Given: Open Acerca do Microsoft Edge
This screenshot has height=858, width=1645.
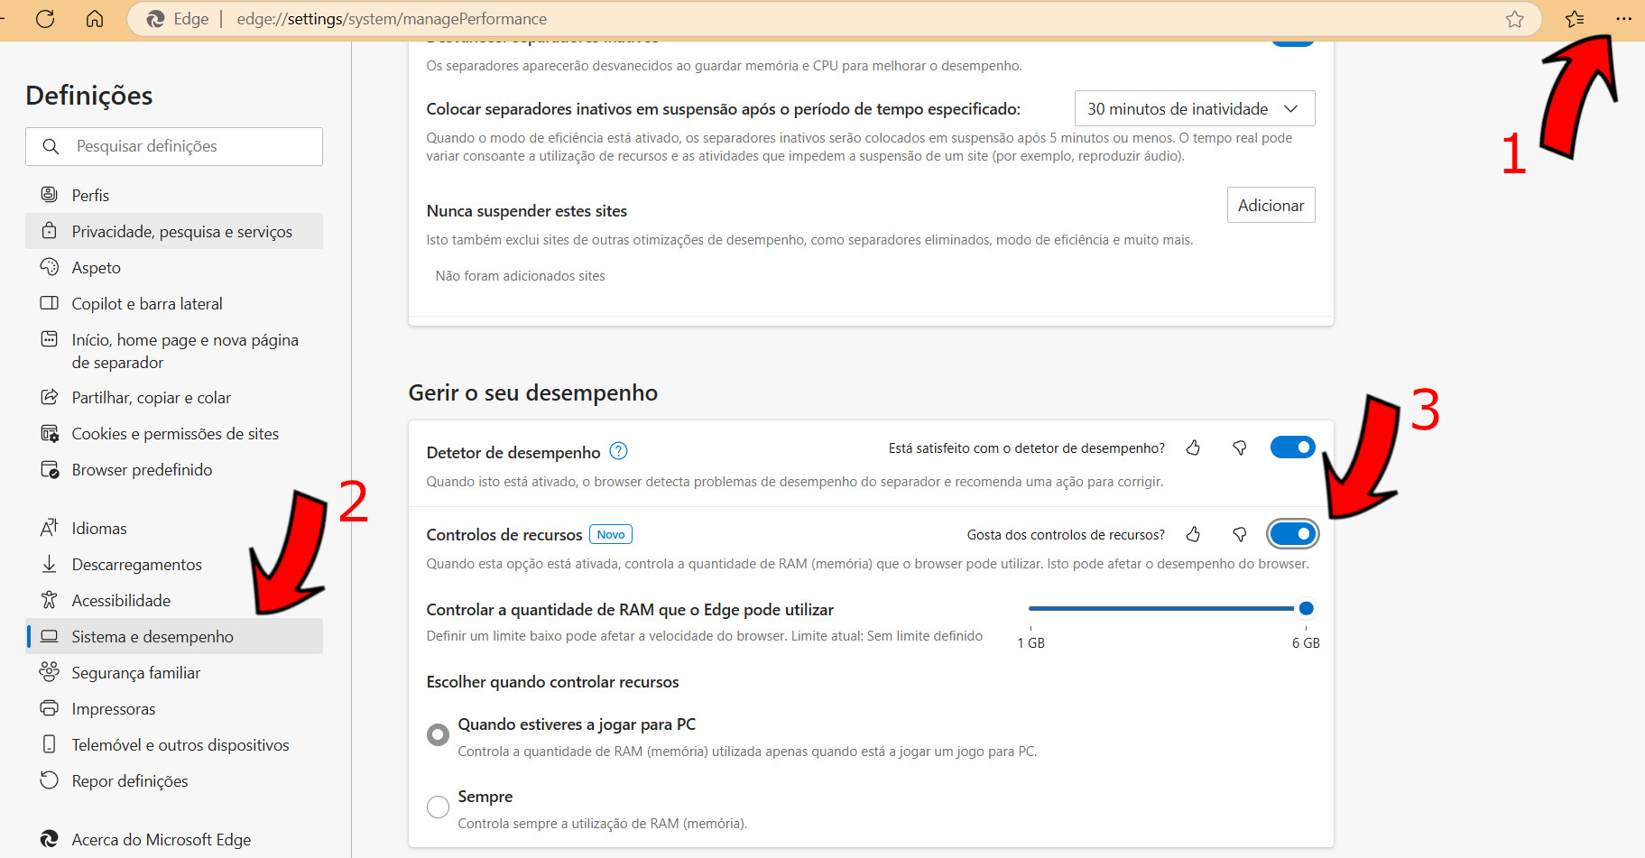Looking at the screenshot, I should (174, 839).
